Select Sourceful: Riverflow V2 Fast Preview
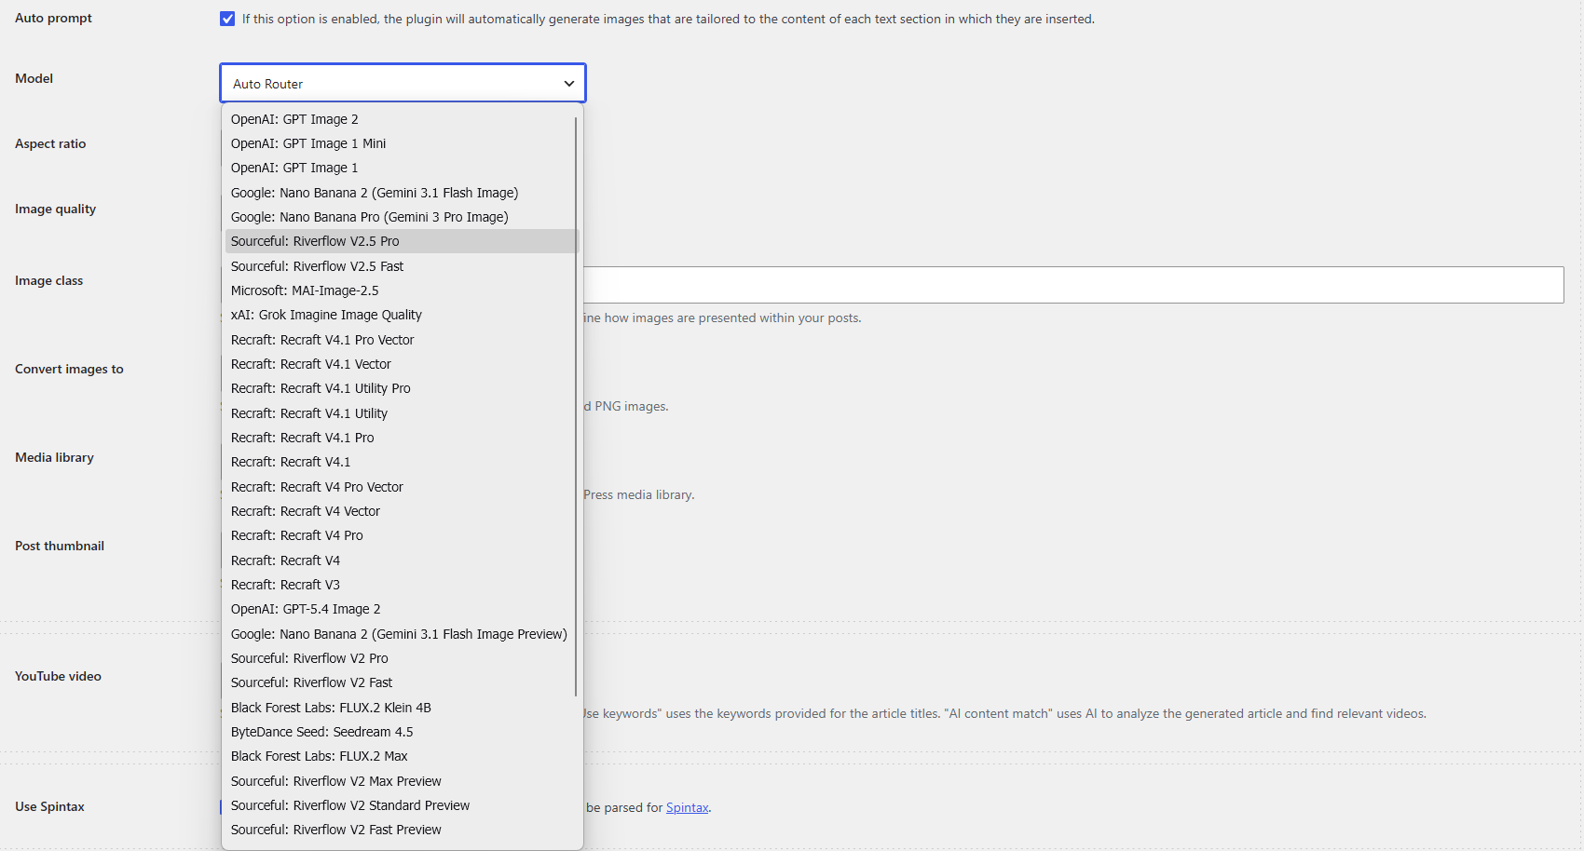The image size is (1584, 851). click(401, 830)
